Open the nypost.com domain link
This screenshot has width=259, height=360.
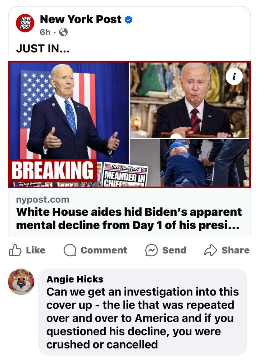pyautogui.click(x=43, y=199)
